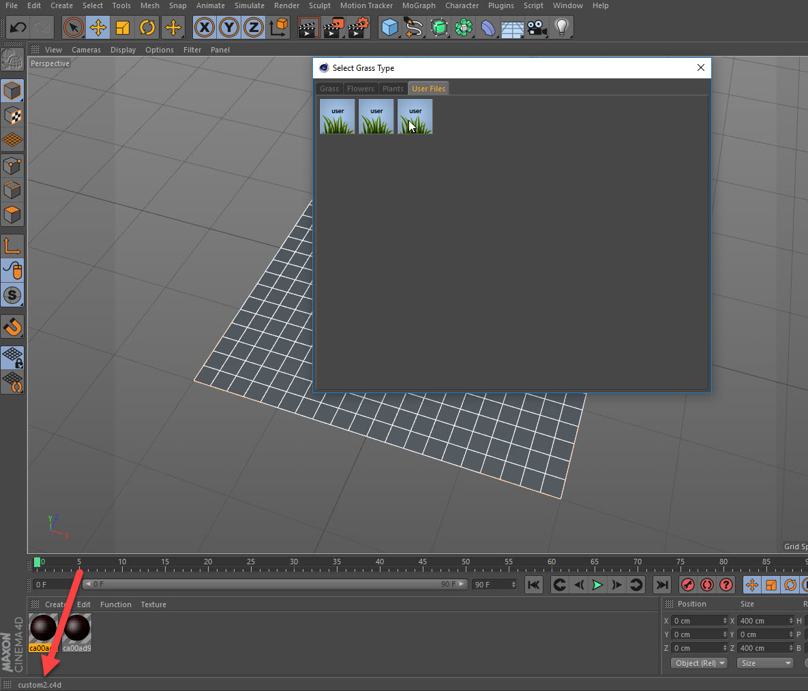The image size is (808, 691).
Task: Open viewport Cameras menu
Action: pyautogui.click(x=86, y=50)
